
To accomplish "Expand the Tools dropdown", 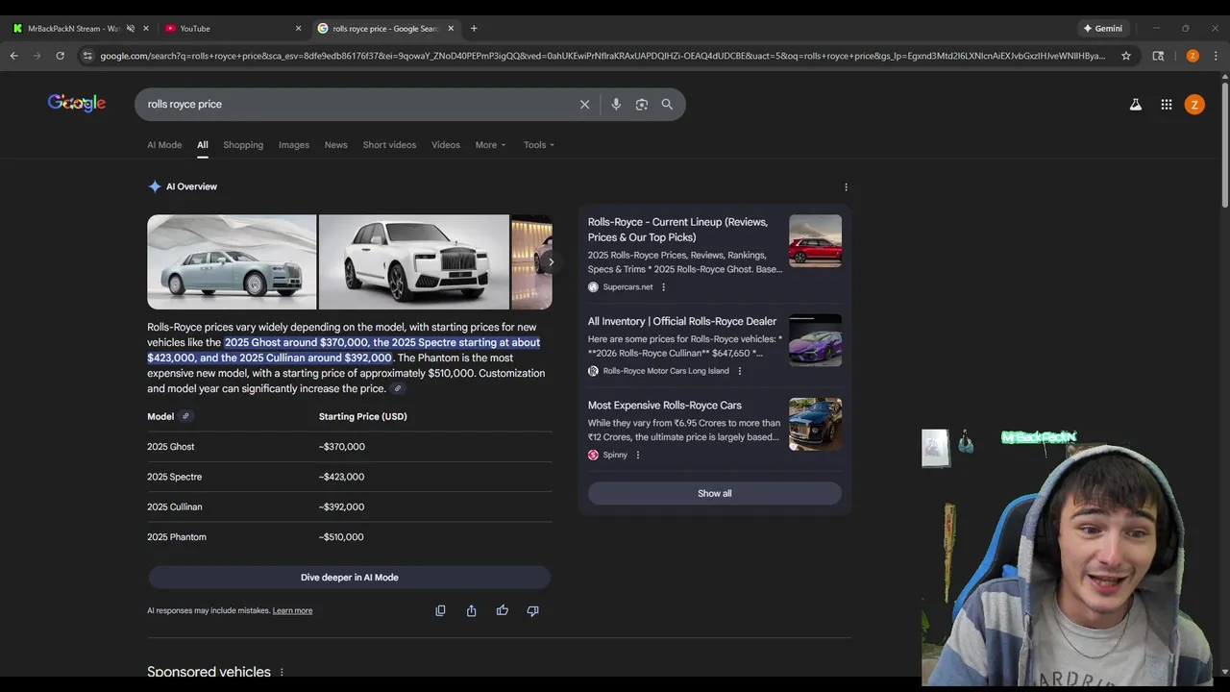I will point(538,145).
